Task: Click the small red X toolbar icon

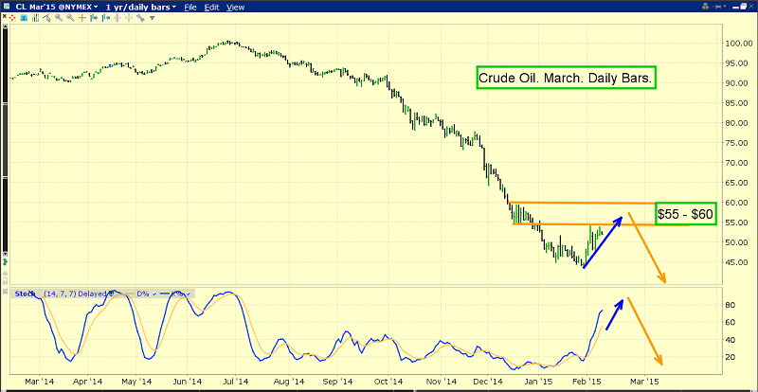Action: pos(5,16)
